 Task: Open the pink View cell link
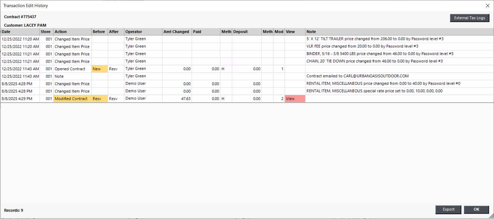294,99
